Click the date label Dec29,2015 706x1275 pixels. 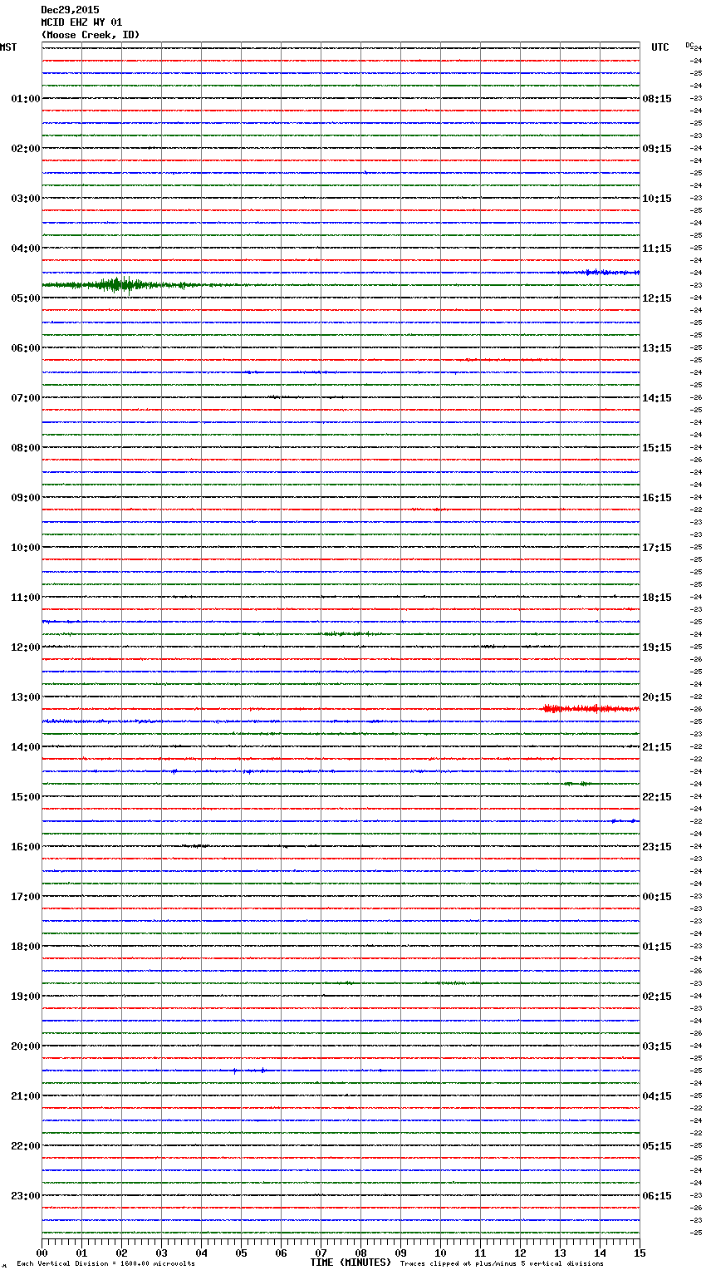click(70, 10)
